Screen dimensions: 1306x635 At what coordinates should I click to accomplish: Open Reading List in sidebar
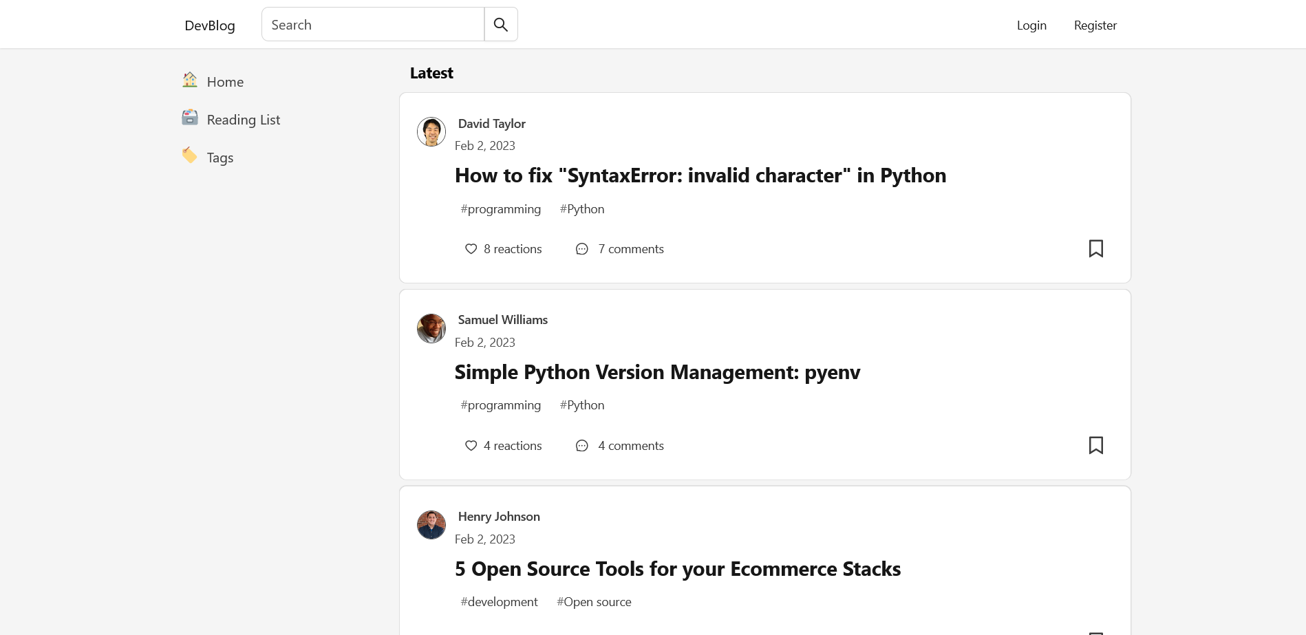click(244, 120)
